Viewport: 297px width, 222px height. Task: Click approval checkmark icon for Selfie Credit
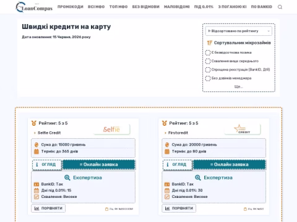[37, 197]
